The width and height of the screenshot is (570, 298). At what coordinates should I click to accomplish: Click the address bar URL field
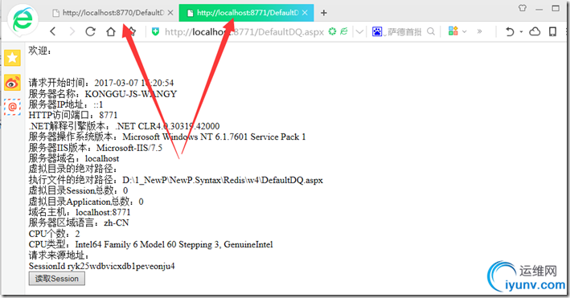point(244,32)
